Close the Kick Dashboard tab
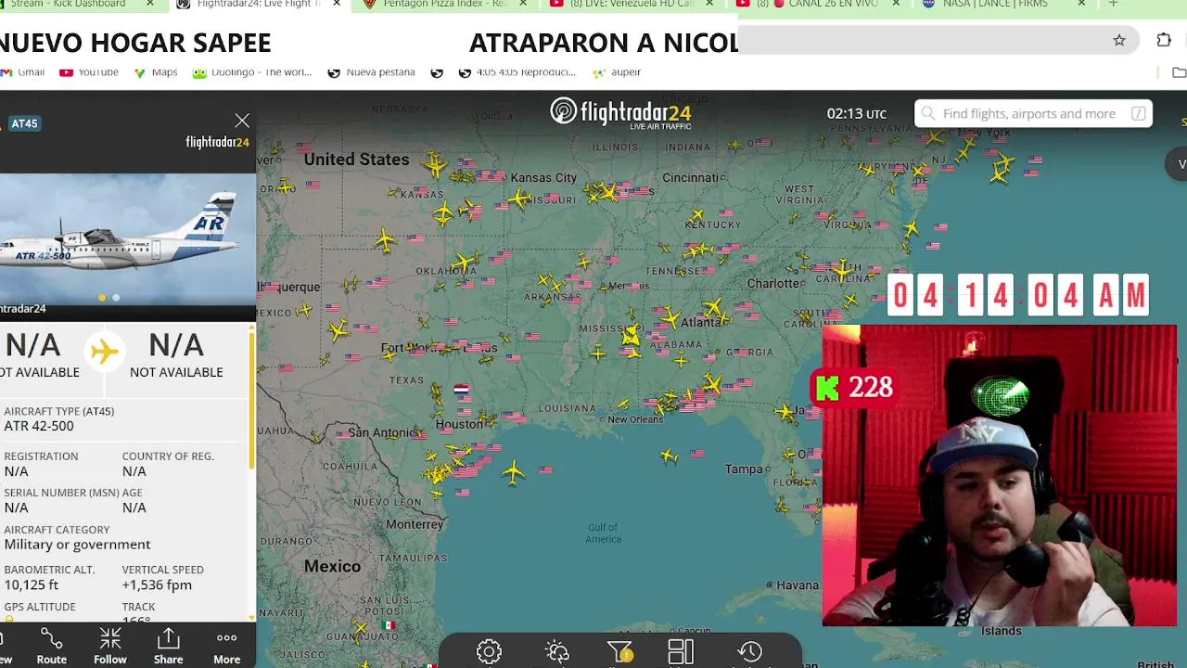Image resolution: width=1187 pixels, height=668 pixels. (150, 4)
